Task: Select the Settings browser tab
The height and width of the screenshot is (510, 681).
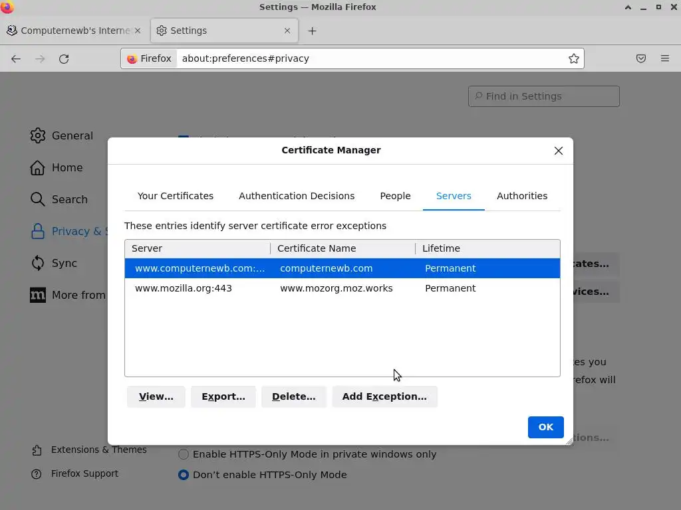Action: click(224, 31)
